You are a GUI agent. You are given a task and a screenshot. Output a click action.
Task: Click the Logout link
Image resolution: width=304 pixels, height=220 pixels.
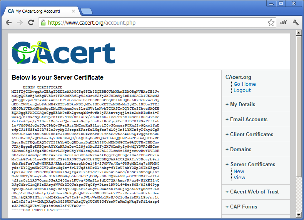point(242,90)
